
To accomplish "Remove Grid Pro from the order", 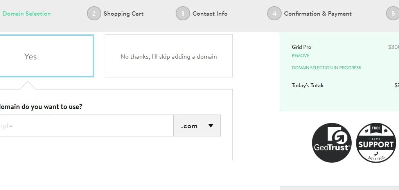I will pos(300,56).
